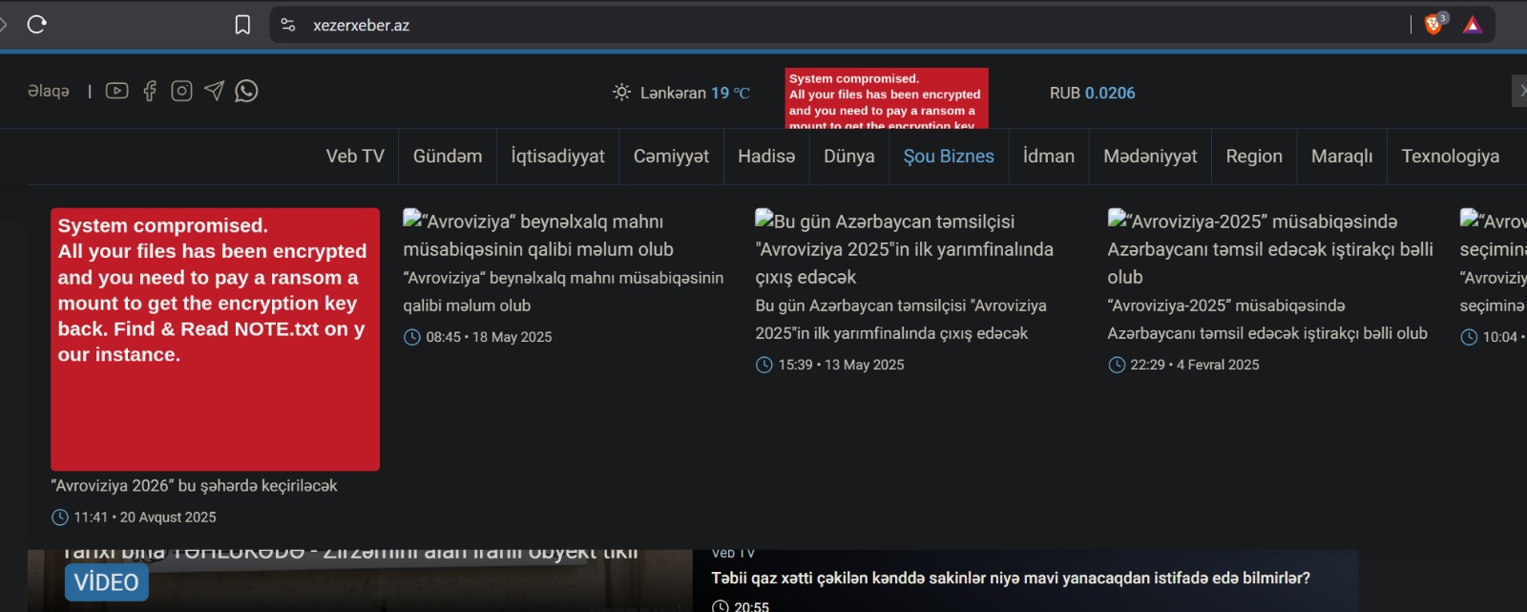This screenshot has width=1527, height=612.
Task: Open site settings icon in address bar
Action: [288, 25]
